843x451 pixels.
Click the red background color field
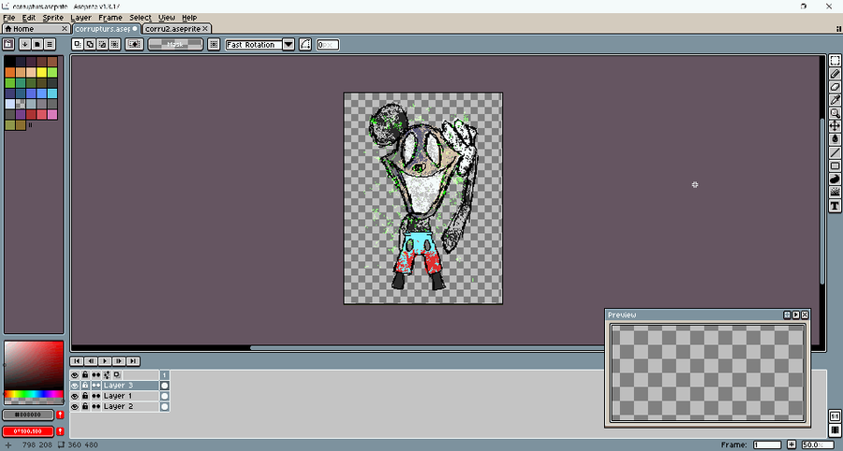pos(28,431)
